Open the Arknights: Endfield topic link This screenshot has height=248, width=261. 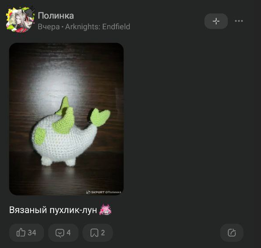97,27
